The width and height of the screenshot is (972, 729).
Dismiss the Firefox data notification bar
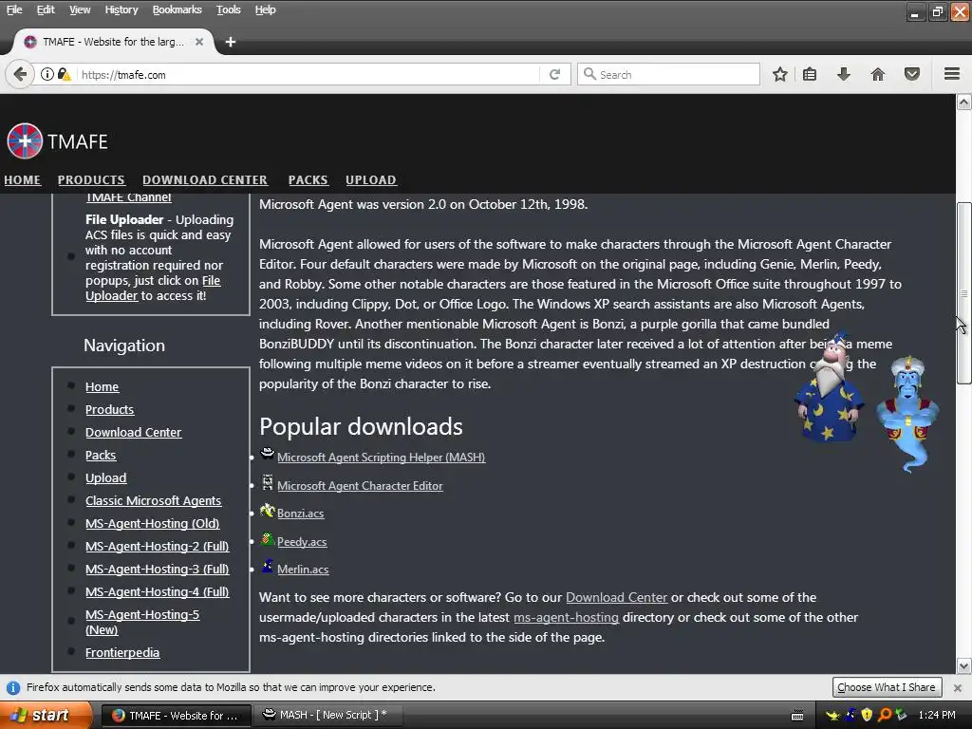pyautogui.click(x=957, y=687)
